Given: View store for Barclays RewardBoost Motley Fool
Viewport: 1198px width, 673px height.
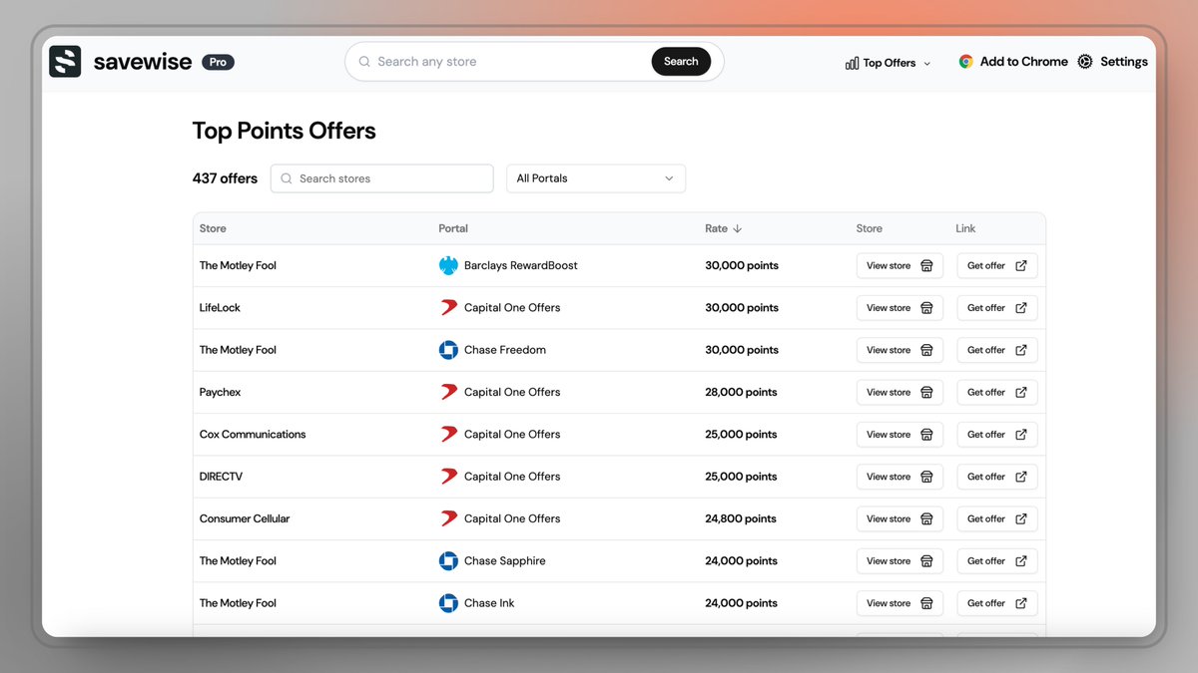Looking at the screenshot, I should point(899,265).
